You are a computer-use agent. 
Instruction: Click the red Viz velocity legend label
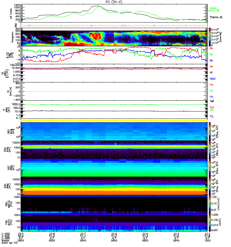pyautogui.click(x=211, y=85)
